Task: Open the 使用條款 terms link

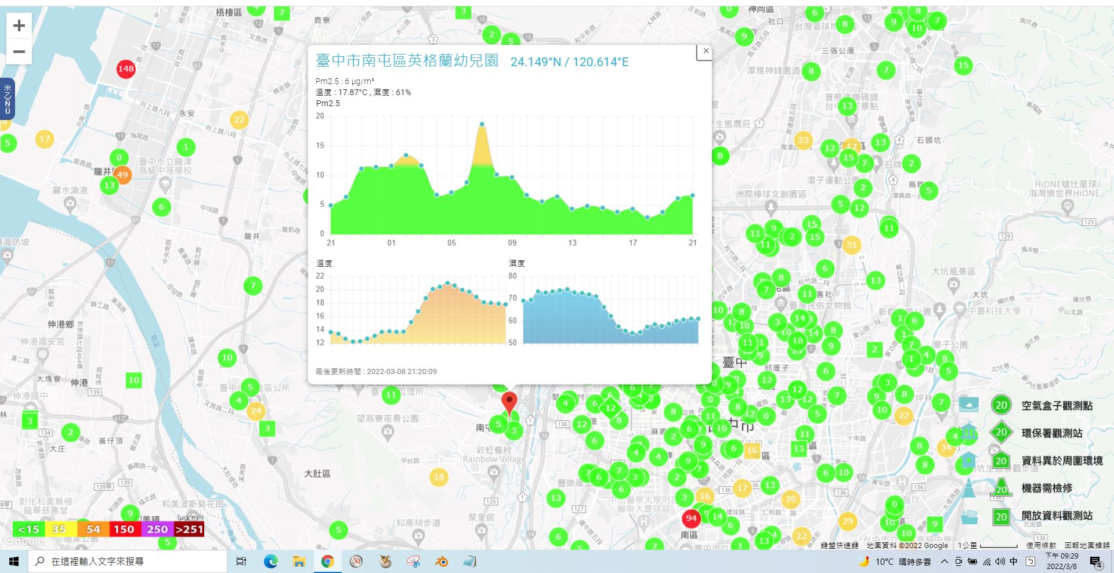Action: 1041,545
